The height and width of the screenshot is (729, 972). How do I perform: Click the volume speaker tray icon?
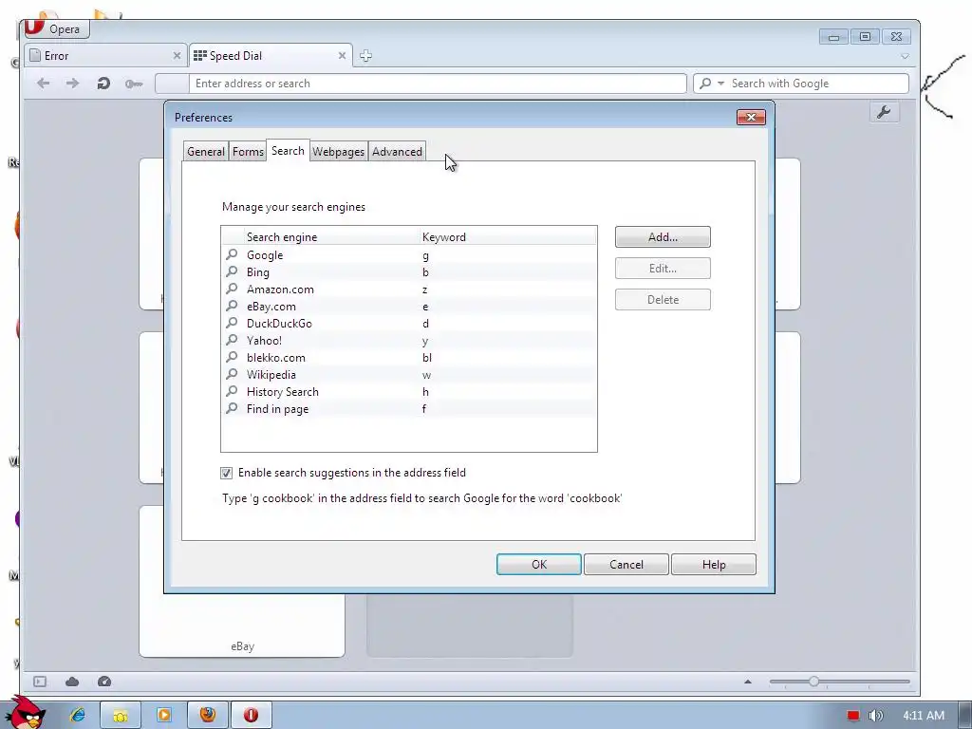point(875,716)
